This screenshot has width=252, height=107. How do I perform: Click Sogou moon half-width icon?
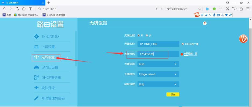click(x=206, y=15)
